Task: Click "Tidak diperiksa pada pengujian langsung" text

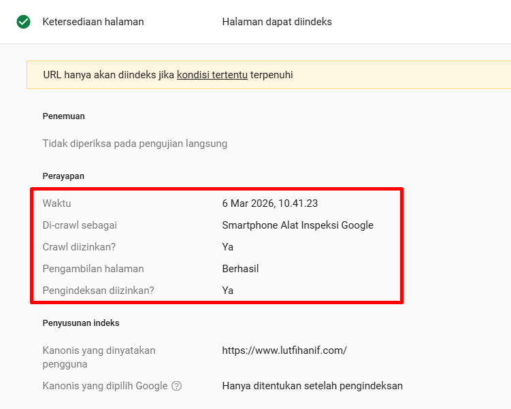Action: (x=135, y=144)
